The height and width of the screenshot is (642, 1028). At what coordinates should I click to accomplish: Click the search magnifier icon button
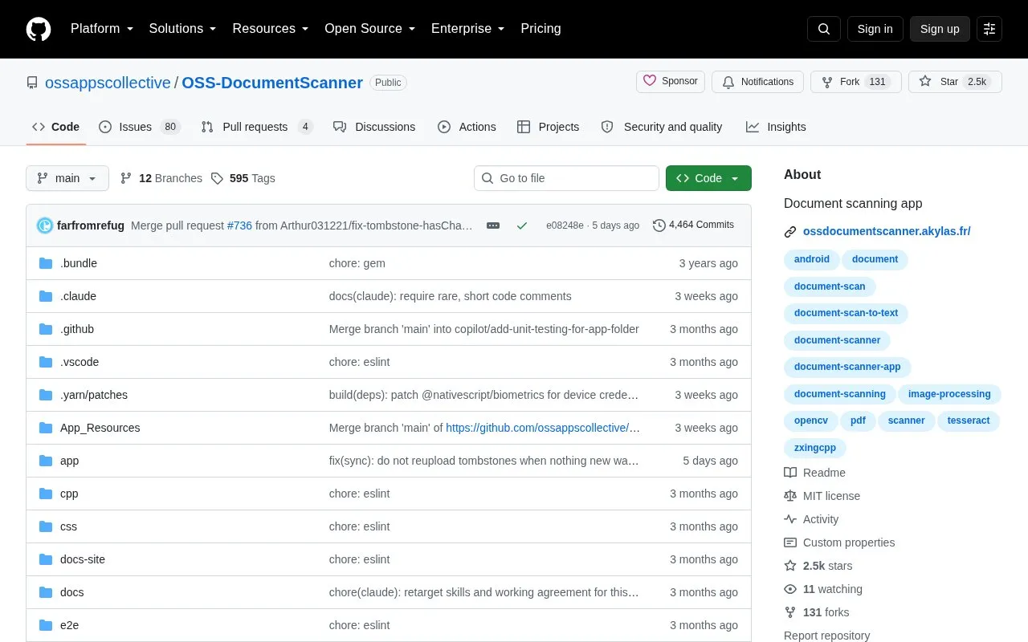[824, 29]
